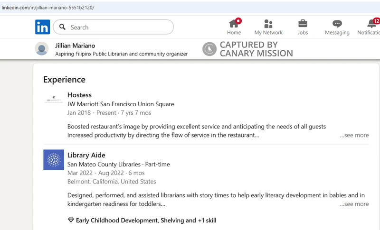Image resolution: width=380 pixels, height=230 pixels.
Task: Click the profile avatar in sticky header
Action: point(42,49)
